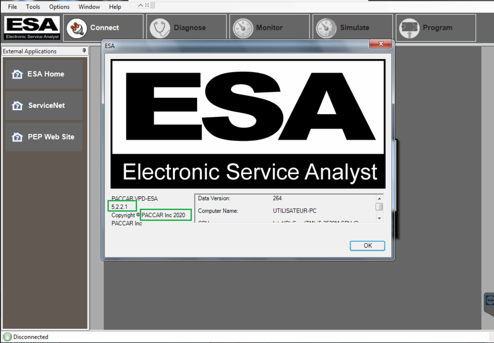
Task: Open the File menu
Action: (x=12, y=7)
